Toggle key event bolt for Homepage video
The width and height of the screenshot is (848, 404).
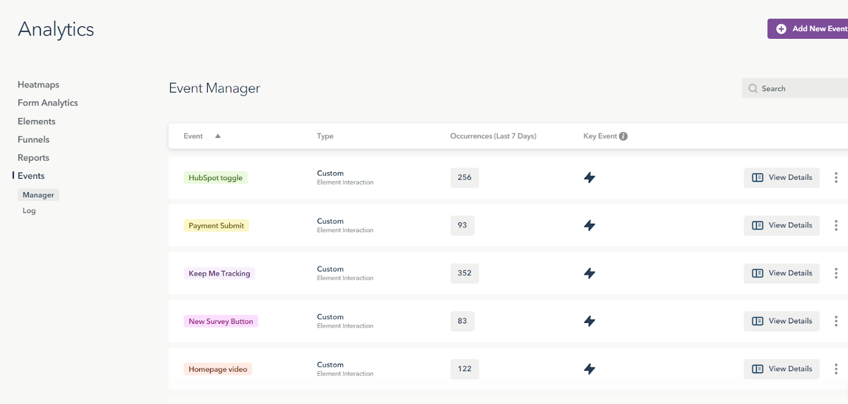tap(589, 368)
